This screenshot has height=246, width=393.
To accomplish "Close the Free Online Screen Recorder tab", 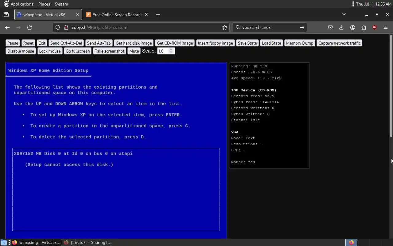I will 146,14.
